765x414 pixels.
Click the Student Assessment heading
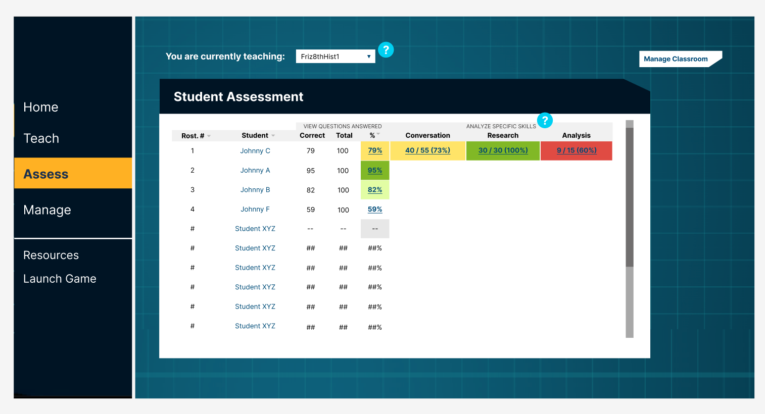(x=238, y=97)
